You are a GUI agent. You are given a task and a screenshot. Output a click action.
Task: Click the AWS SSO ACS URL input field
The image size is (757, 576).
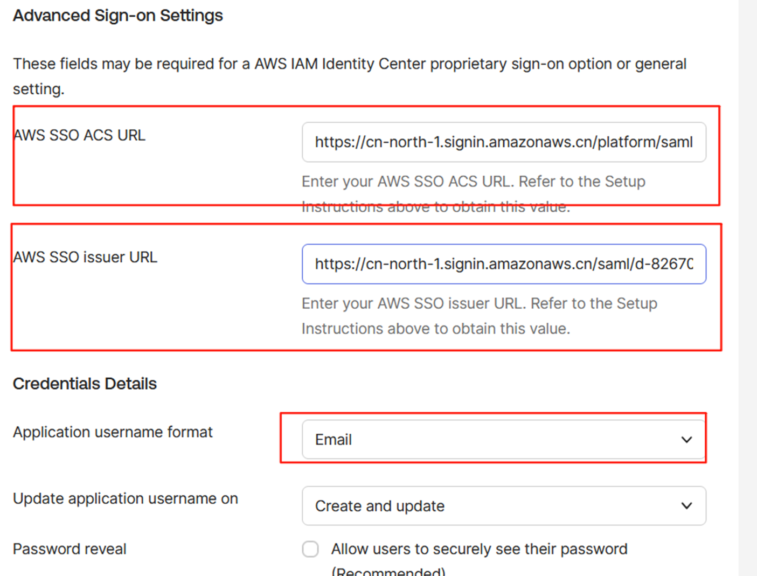[503, 142]
